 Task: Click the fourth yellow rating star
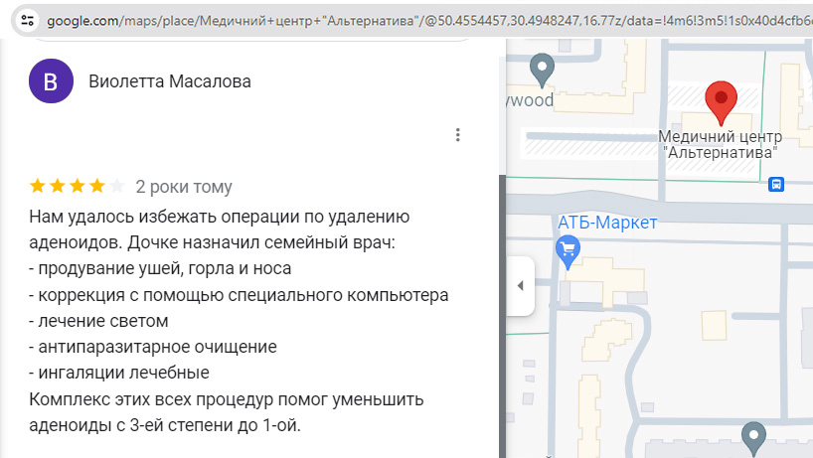coord(97,186)
